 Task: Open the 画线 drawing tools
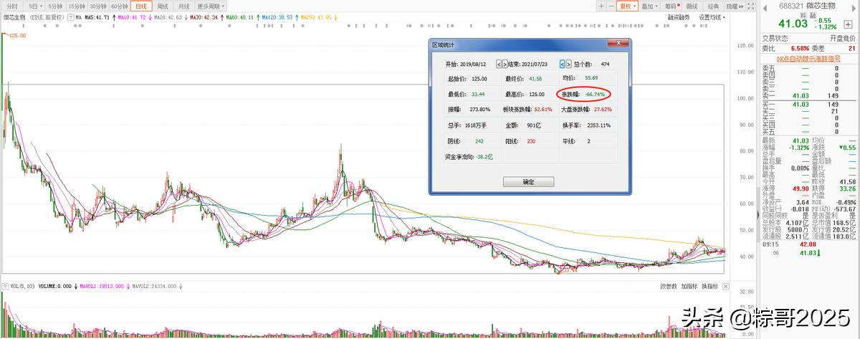point(692,6)
